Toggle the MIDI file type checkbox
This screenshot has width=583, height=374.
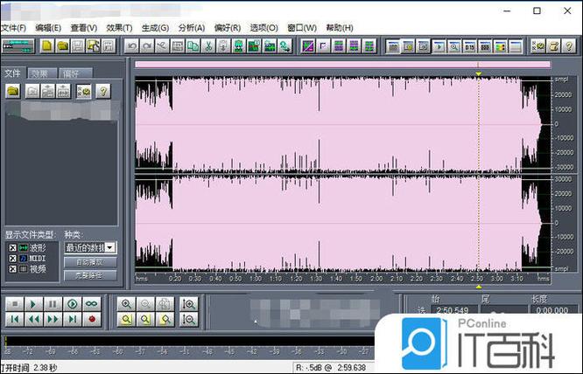point(11,259)
